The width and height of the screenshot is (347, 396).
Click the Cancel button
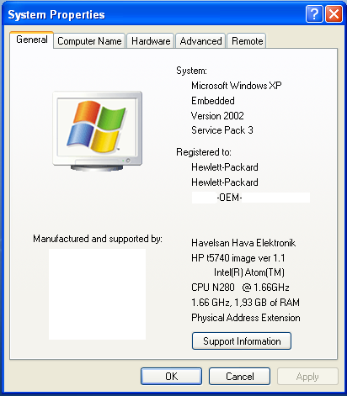click(x=239, y=377)
